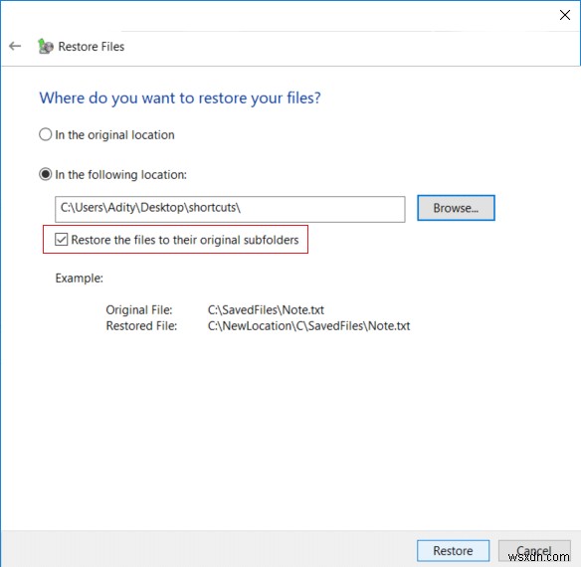The width and height of the screenshot is (581, 567).
Task: Click the 'Original File:' label
Action: pos(139,309)
